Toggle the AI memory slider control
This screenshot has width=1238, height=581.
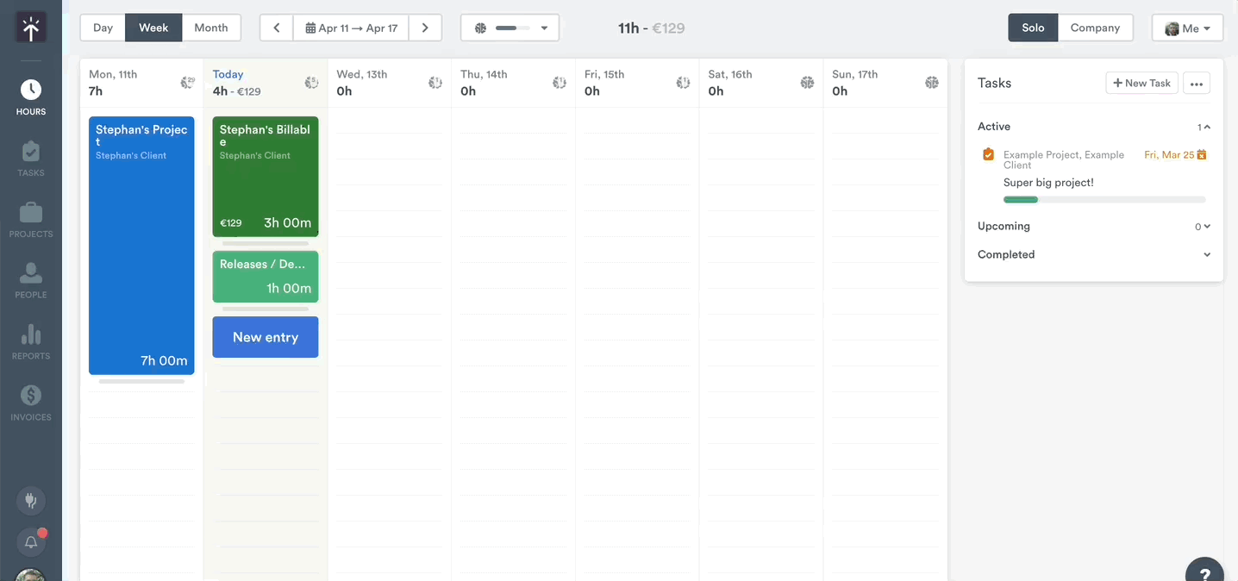coord(509,27)
